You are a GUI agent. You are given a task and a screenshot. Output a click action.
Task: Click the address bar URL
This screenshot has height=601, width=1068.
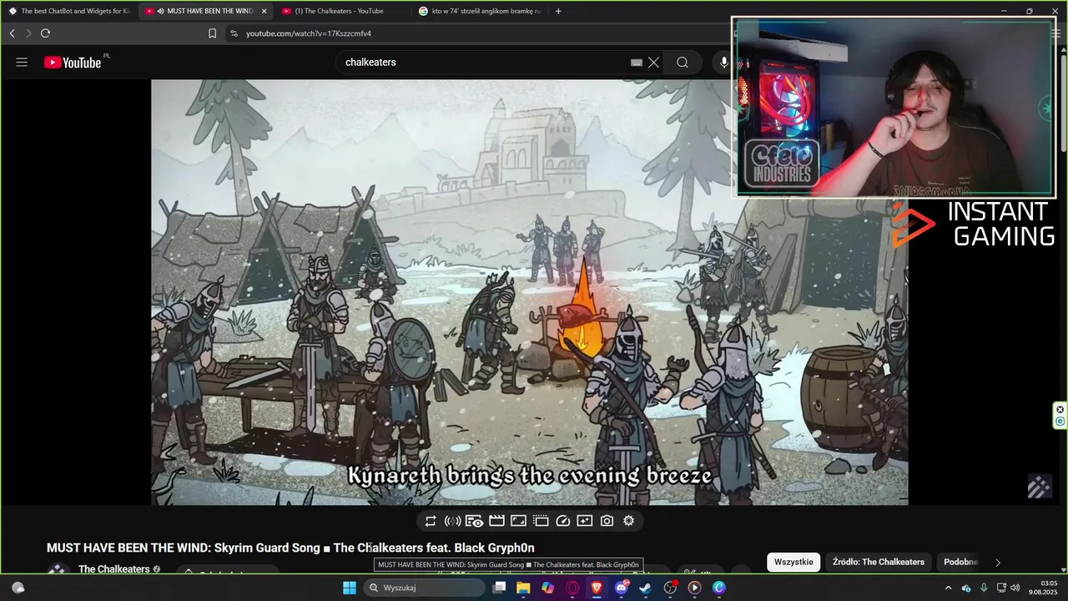click(x=309, y=33)
